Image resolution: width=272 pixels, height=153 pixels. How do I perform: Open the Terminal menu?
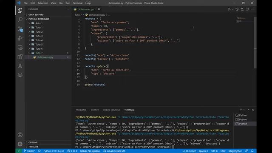[x=78, y=3]
